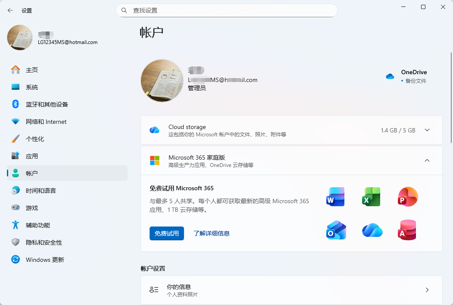Click the vertical scrollbar on the right

pyautogui.click(x=451, y=97)
